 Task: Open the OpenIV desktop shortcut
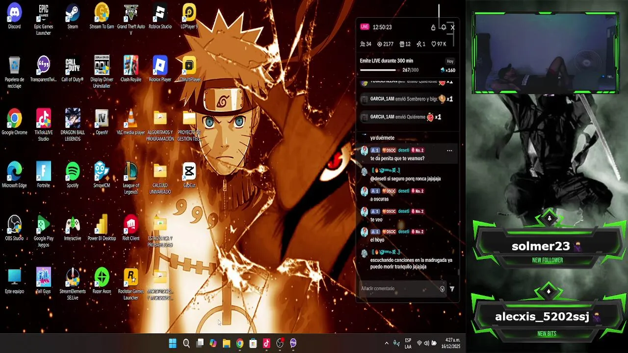point(102,123)
